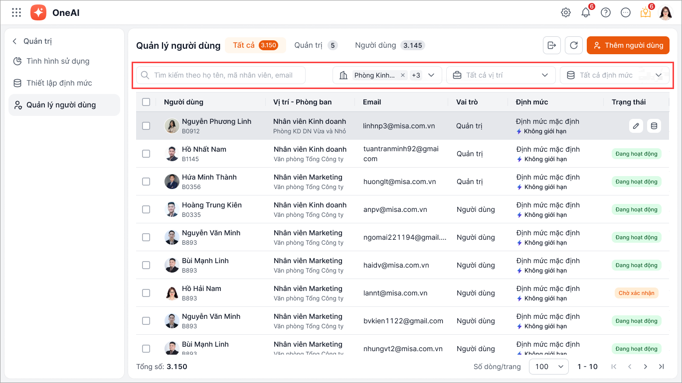Image resolution: width=682 pixels, height=383 pixels.
Task: Click the Thêm người dùng button
Action: (x=628, y=45)
